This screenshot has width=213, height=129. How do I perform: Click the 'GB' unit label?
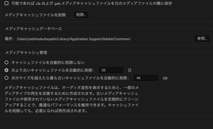(x=165, y=78)
